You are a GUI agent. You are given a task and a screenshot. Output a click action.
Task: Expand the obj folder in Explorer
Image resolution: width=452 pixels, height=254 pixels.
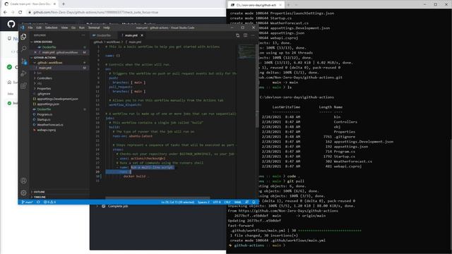[40, 83]
